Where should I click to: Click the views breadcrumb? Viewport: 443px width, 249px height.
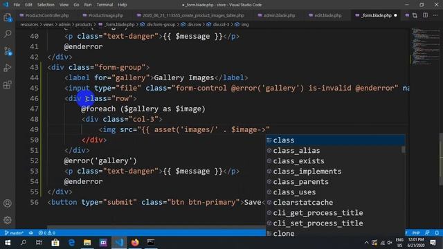pyautogui.click(x=48, y=25)
